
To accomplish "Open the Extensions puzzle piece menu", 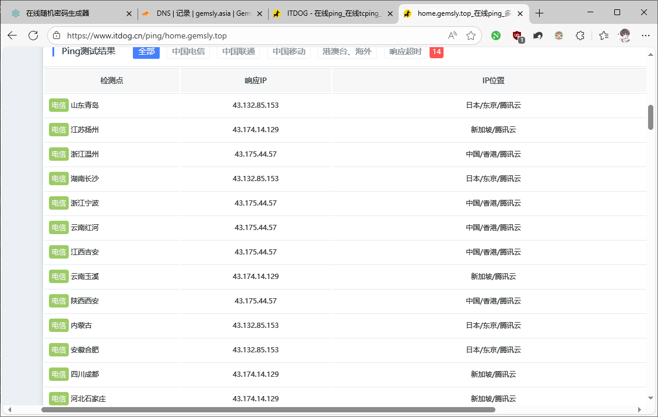I will point(580,36).
